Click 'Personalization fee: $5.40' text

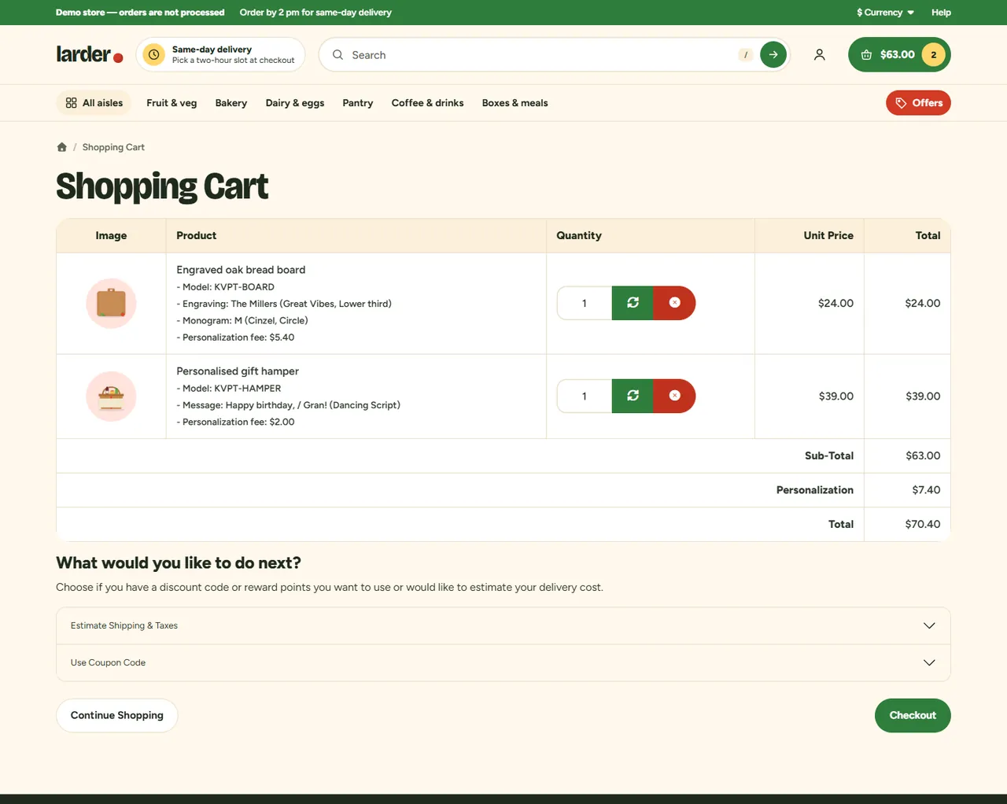[235, 337]
